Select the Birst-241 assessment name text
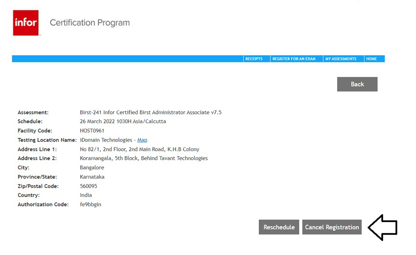 click(x=151, y=113)
